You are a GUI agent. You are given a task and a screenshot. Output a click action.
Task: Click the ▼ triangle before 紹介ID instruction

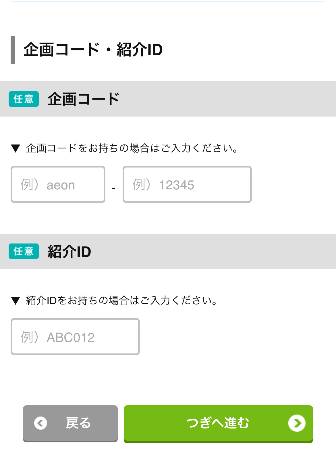coord(15,301)
